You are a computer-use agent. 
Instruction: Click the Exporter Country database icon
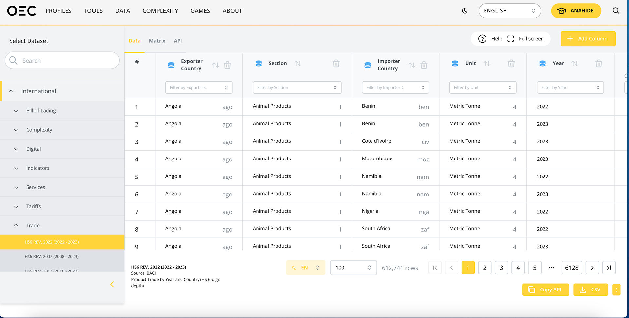click(171, 65)
